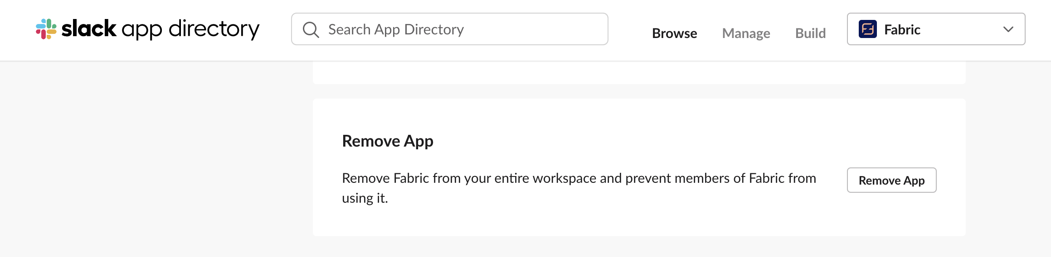Go to the Browse section
The width and height of the screenshot is (1051, 257).
675,33
